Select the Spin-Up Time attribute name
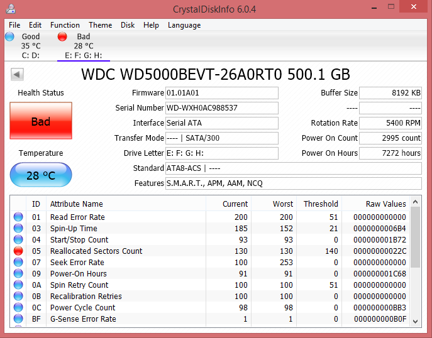 74,229
